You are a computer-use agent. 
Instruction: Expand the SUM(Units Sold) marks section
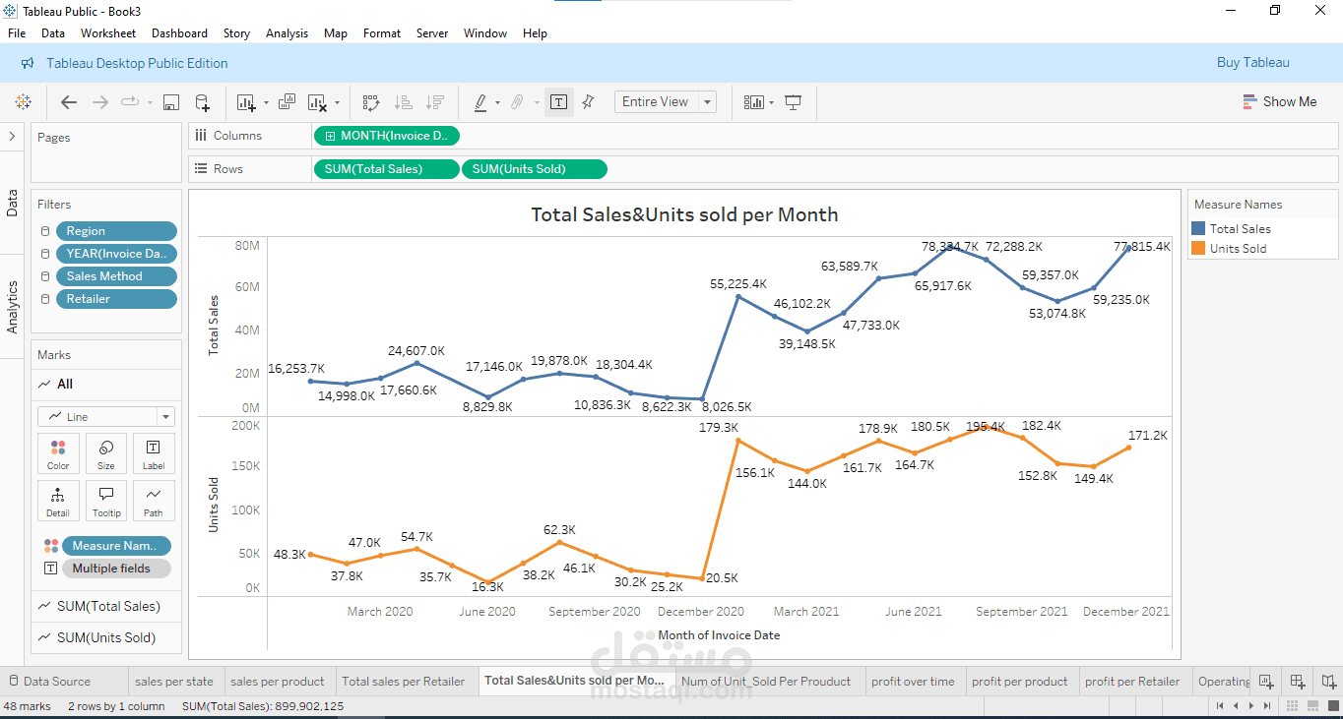coord(106,637)
